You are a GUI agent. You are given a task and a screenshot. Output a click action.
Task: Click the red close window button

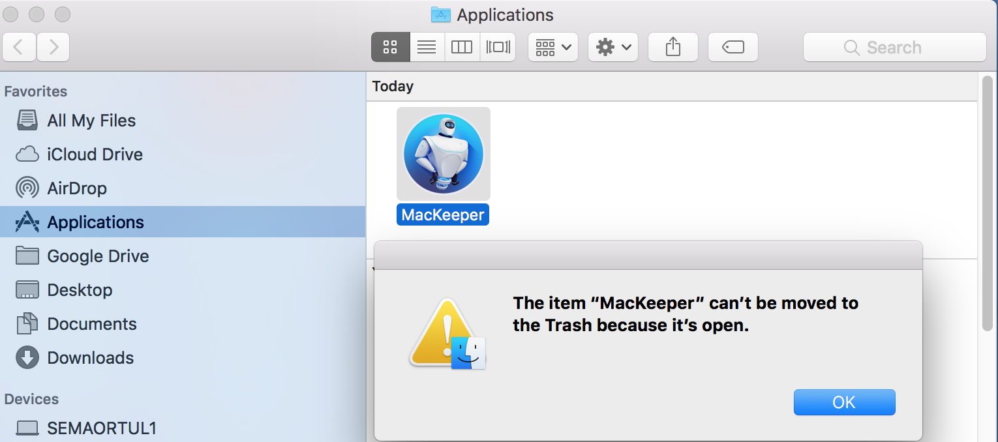click(11, 14)
